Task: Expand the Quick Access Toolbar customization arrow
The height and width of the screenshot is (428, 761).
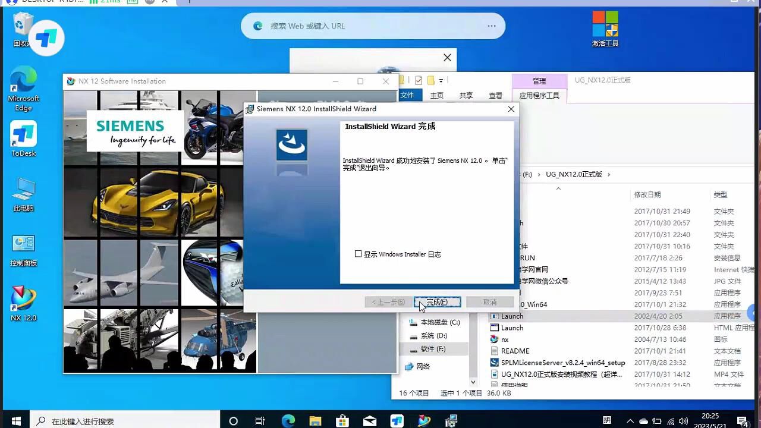Action: [x=441, y=80]
